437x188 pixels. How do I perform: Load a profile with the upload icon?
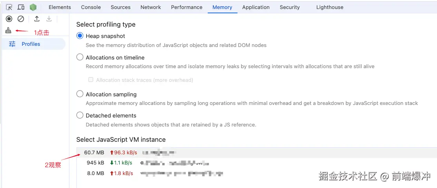[37, 18]
